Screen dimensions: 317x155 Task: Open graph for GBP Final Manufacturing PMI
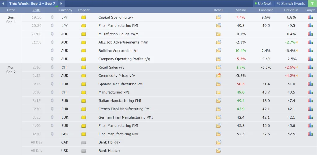click(x=310, y=134)
